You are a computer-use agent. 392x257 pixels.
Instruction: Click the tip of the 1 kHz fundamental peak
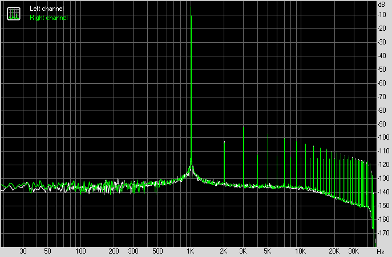(191, 7)
